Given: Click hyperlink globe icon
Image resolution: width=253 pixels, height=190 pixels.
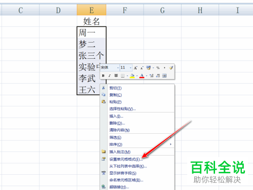Looking at the screenshot, I should pos(104,186).
